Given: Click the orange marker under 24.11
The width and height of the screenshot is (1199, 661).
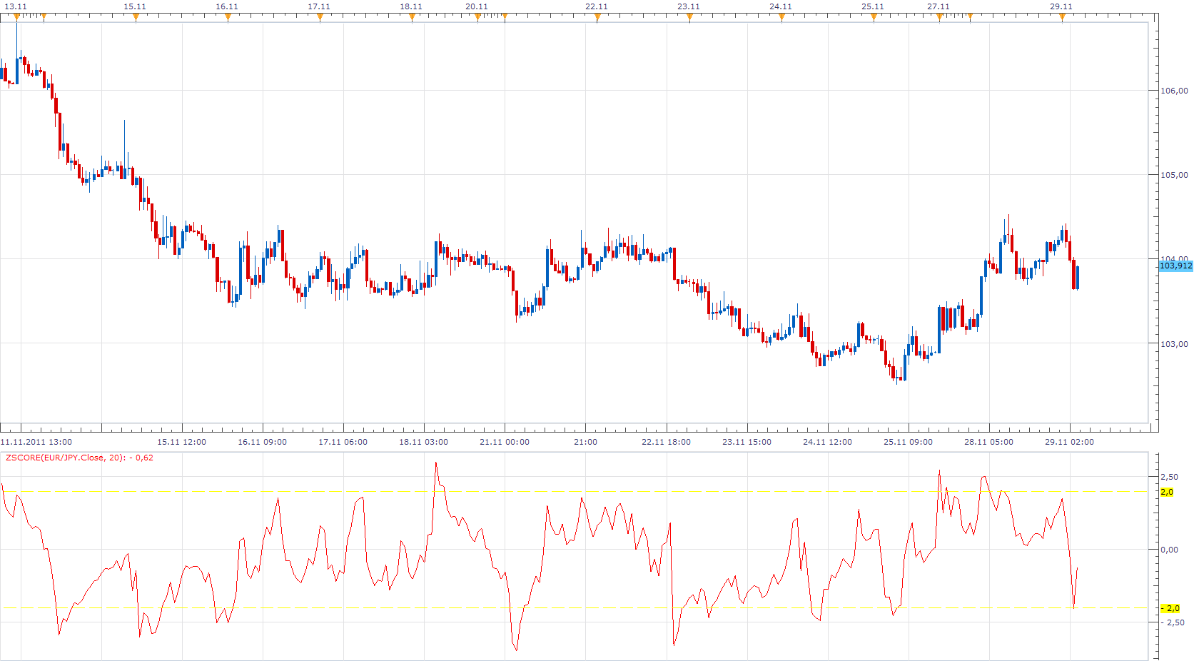Looking at the screenshot, I should coord(781,17).
